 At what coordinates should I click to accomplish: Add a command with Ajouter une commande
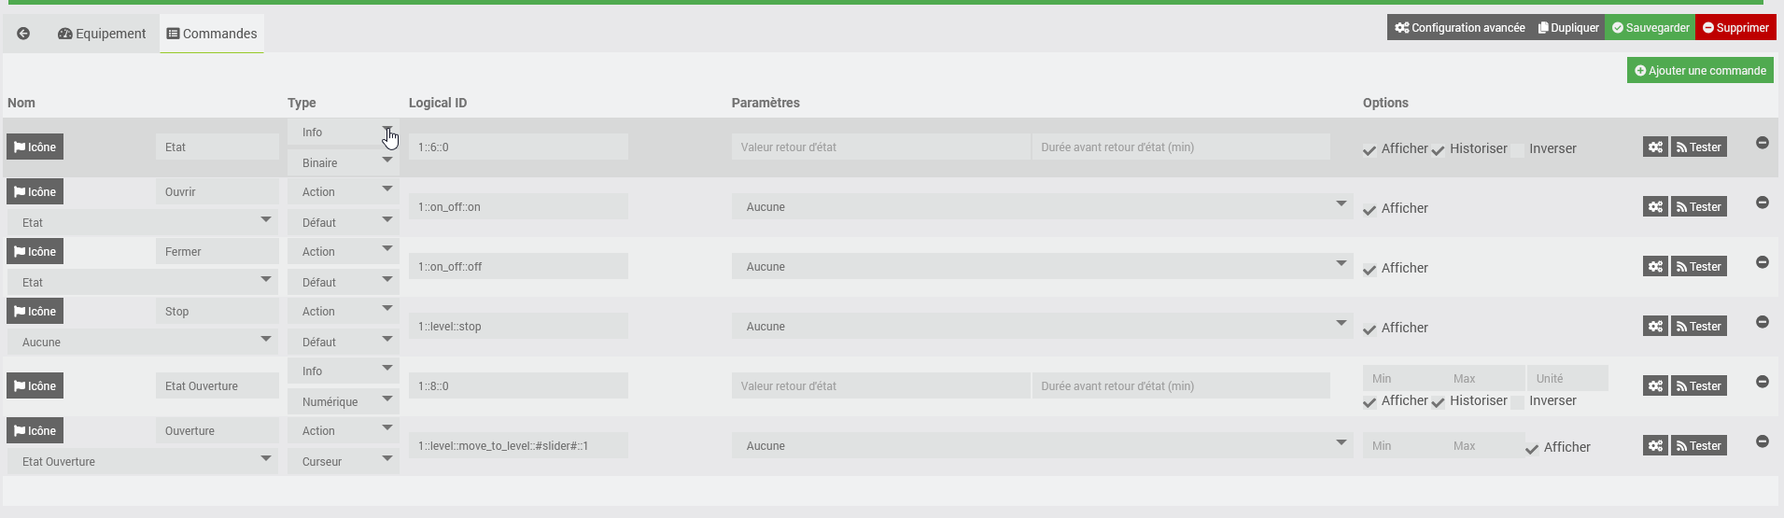coord(1700,70)
